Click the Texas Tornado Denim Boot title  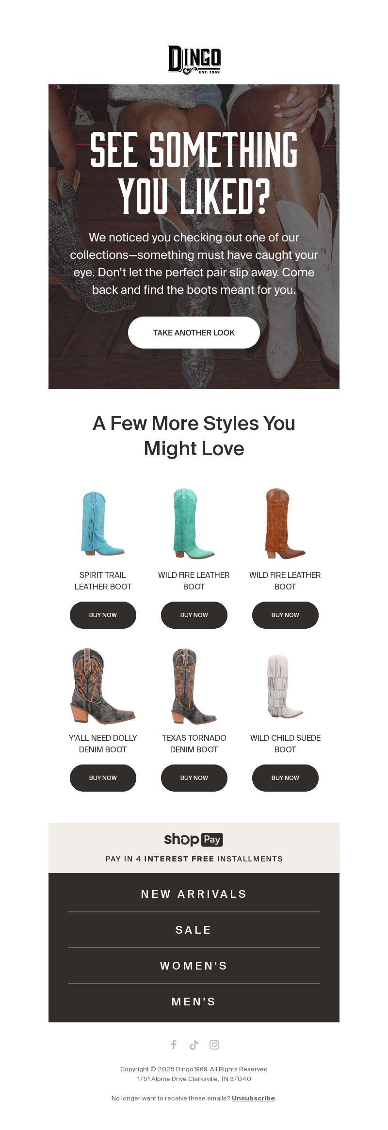coord(194,744)
